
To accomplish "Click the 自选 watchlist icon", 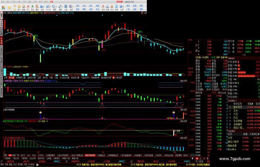I will pos(42,8).
